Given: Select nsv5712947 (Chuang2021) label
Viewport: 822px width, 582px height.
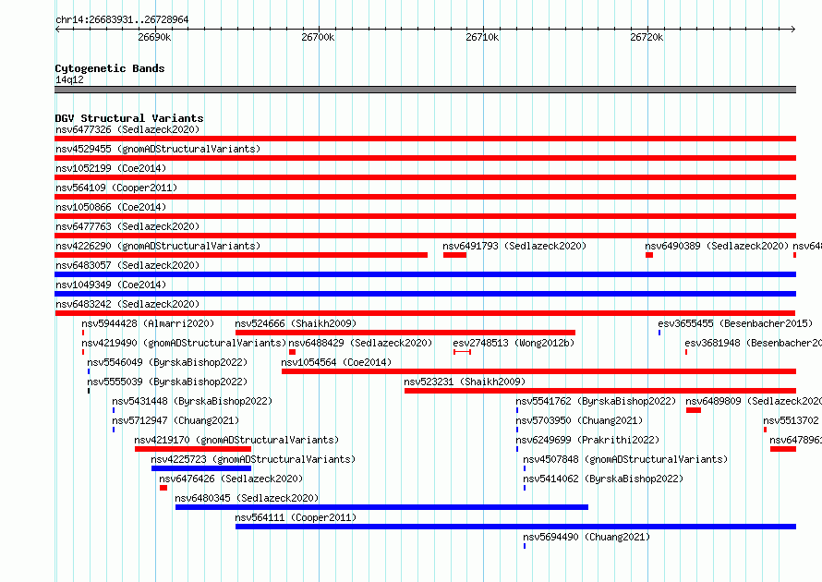Looking at the screenshot, I should [x=175, y=420].
